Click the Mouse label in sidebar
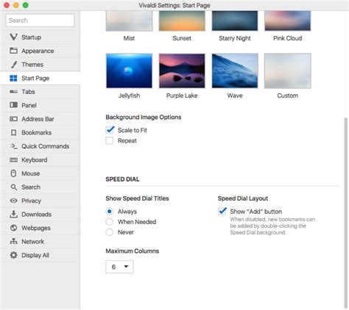The image size is (349, 310). (30, 173)
